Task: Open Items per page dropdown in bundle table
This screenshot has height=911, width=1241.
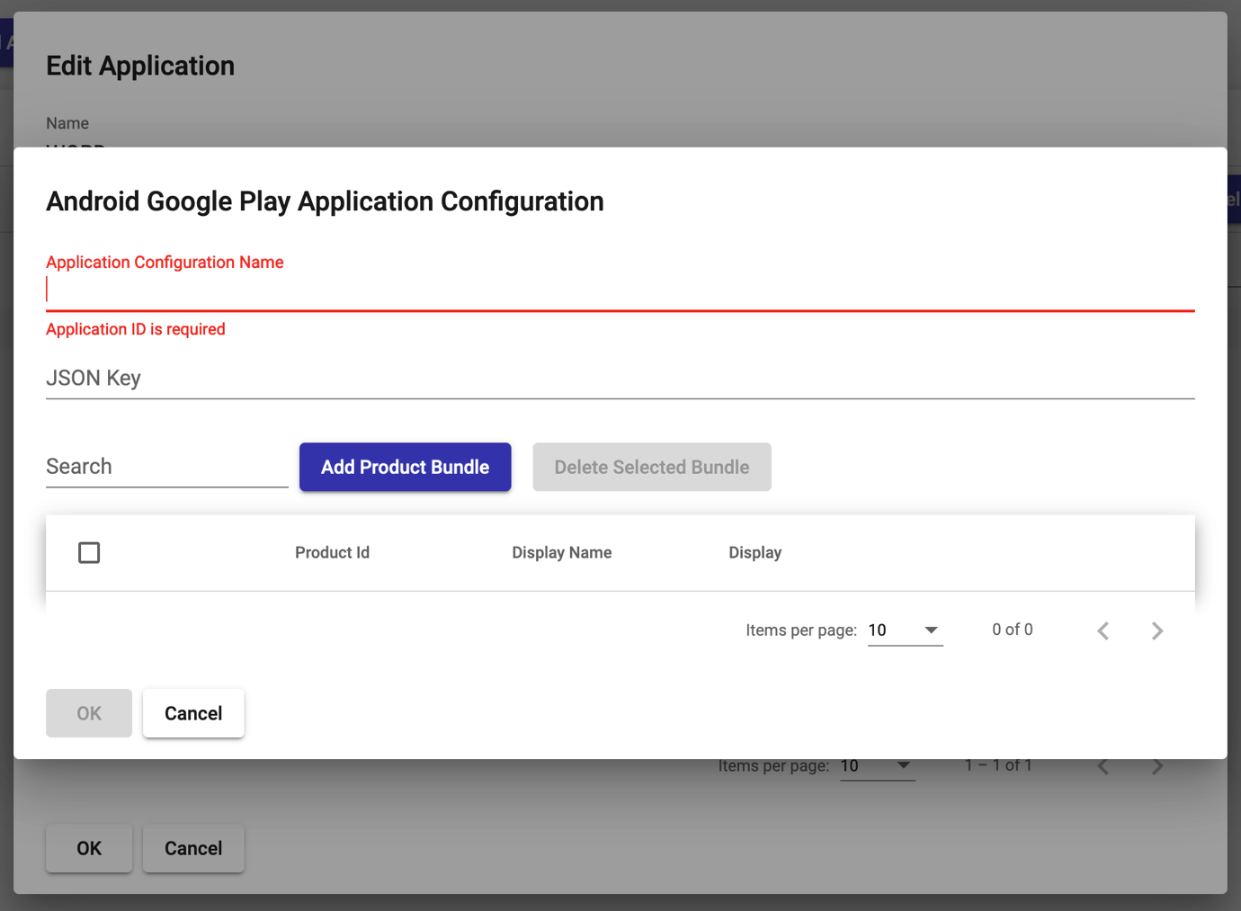Action: tap(904, 630)
